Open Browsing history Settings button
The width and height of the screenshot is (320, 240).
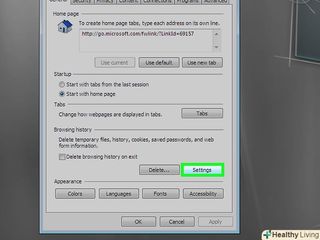click(x=202, y=170)
